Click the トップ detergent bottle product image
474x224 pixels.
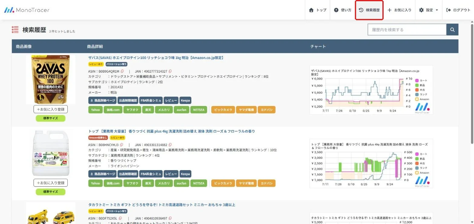coord(50,153)
